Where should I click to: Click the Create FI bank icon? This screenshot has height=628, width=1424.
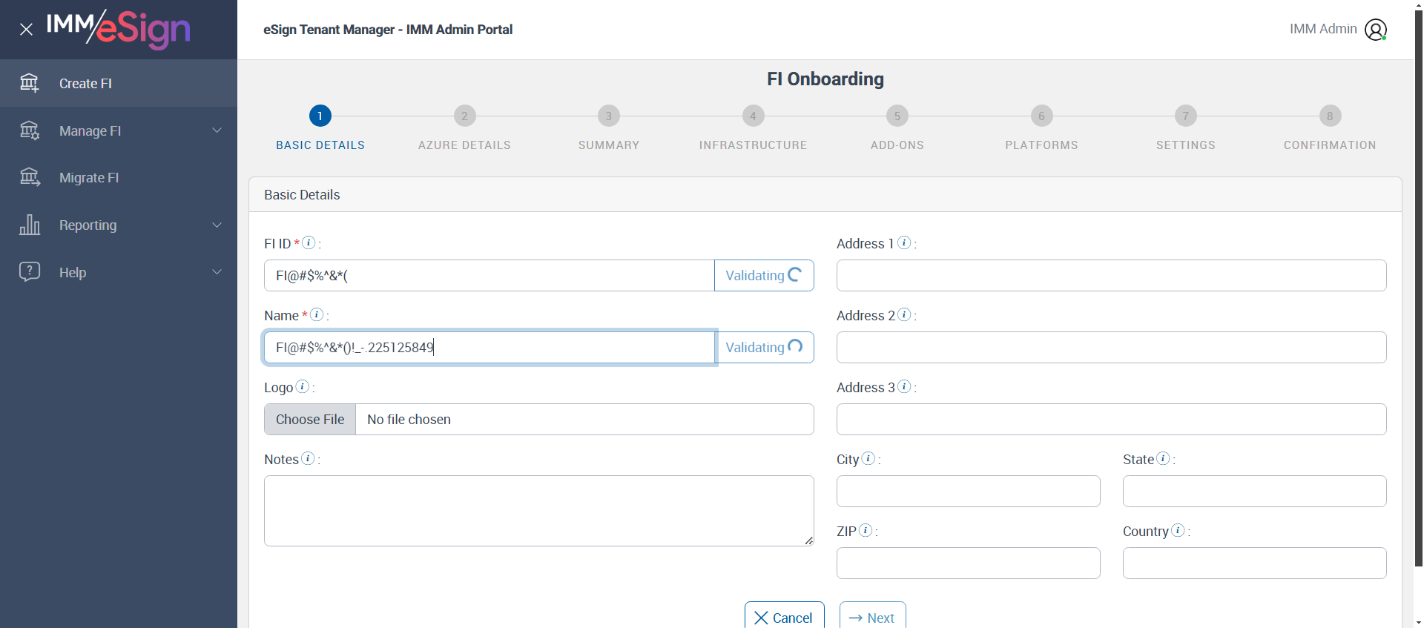(x=30, y=83)
